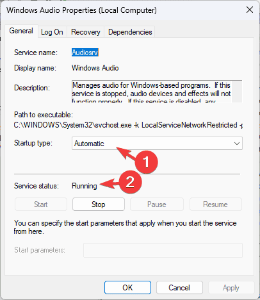Click the Resume service button
The width and height of the screenshot is (260, 300).
[x=216, y=204]
